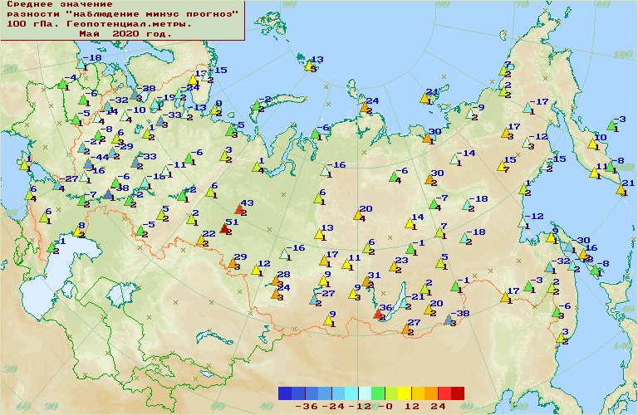Select the bright cyan legend swatch
The width and height of the screenshot is (638, 415).
[351, 393]
